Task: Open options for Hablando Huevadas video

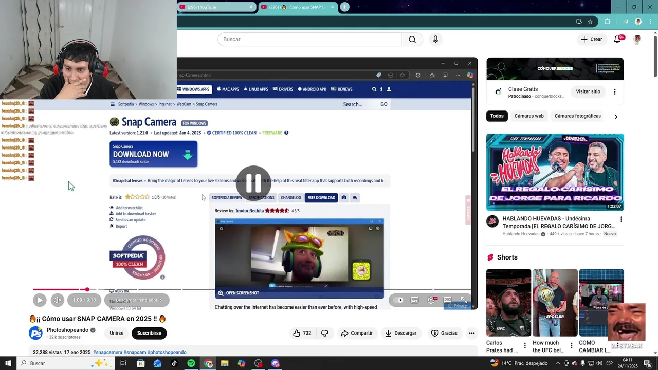Action: click(x=621, y=219)
